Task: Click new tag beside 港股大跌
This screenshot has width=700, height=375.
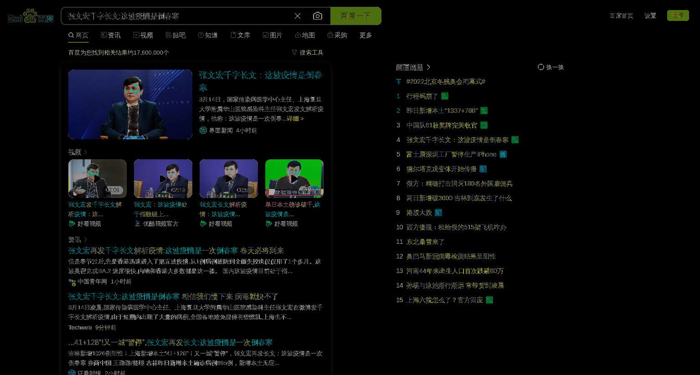Action: point(438,213)
